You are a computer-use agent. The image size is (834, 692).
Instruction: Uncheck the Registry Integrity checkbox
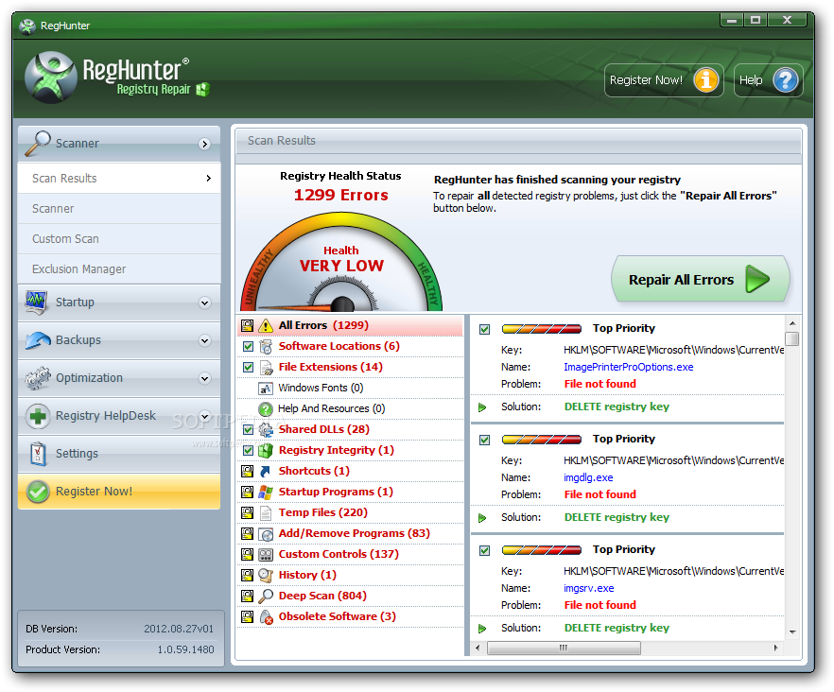pyautogui.click(x=248, y=451)
